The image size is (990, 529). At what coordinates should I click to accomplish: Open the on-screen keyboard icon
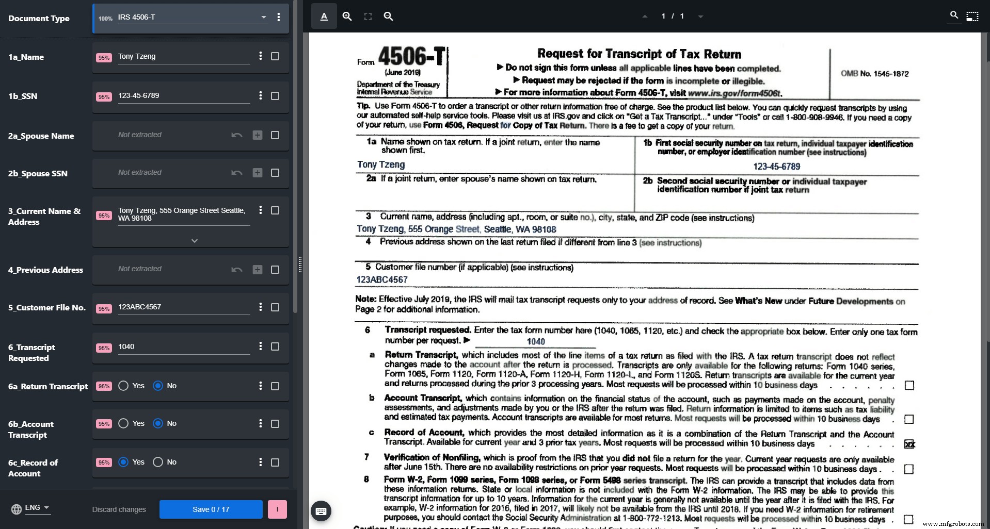pyautogui.click(x=321, y=510)
